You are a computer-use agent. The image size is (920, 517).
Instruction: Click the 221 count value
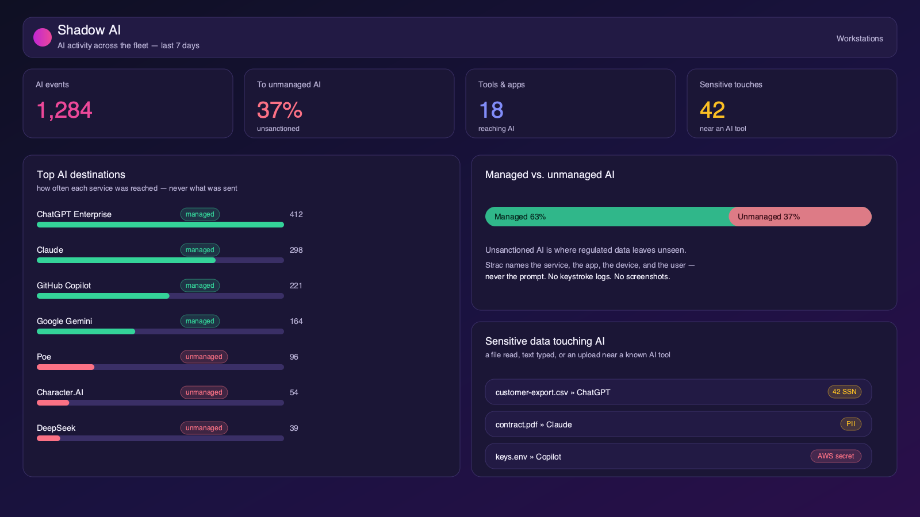tap(296, 285)
